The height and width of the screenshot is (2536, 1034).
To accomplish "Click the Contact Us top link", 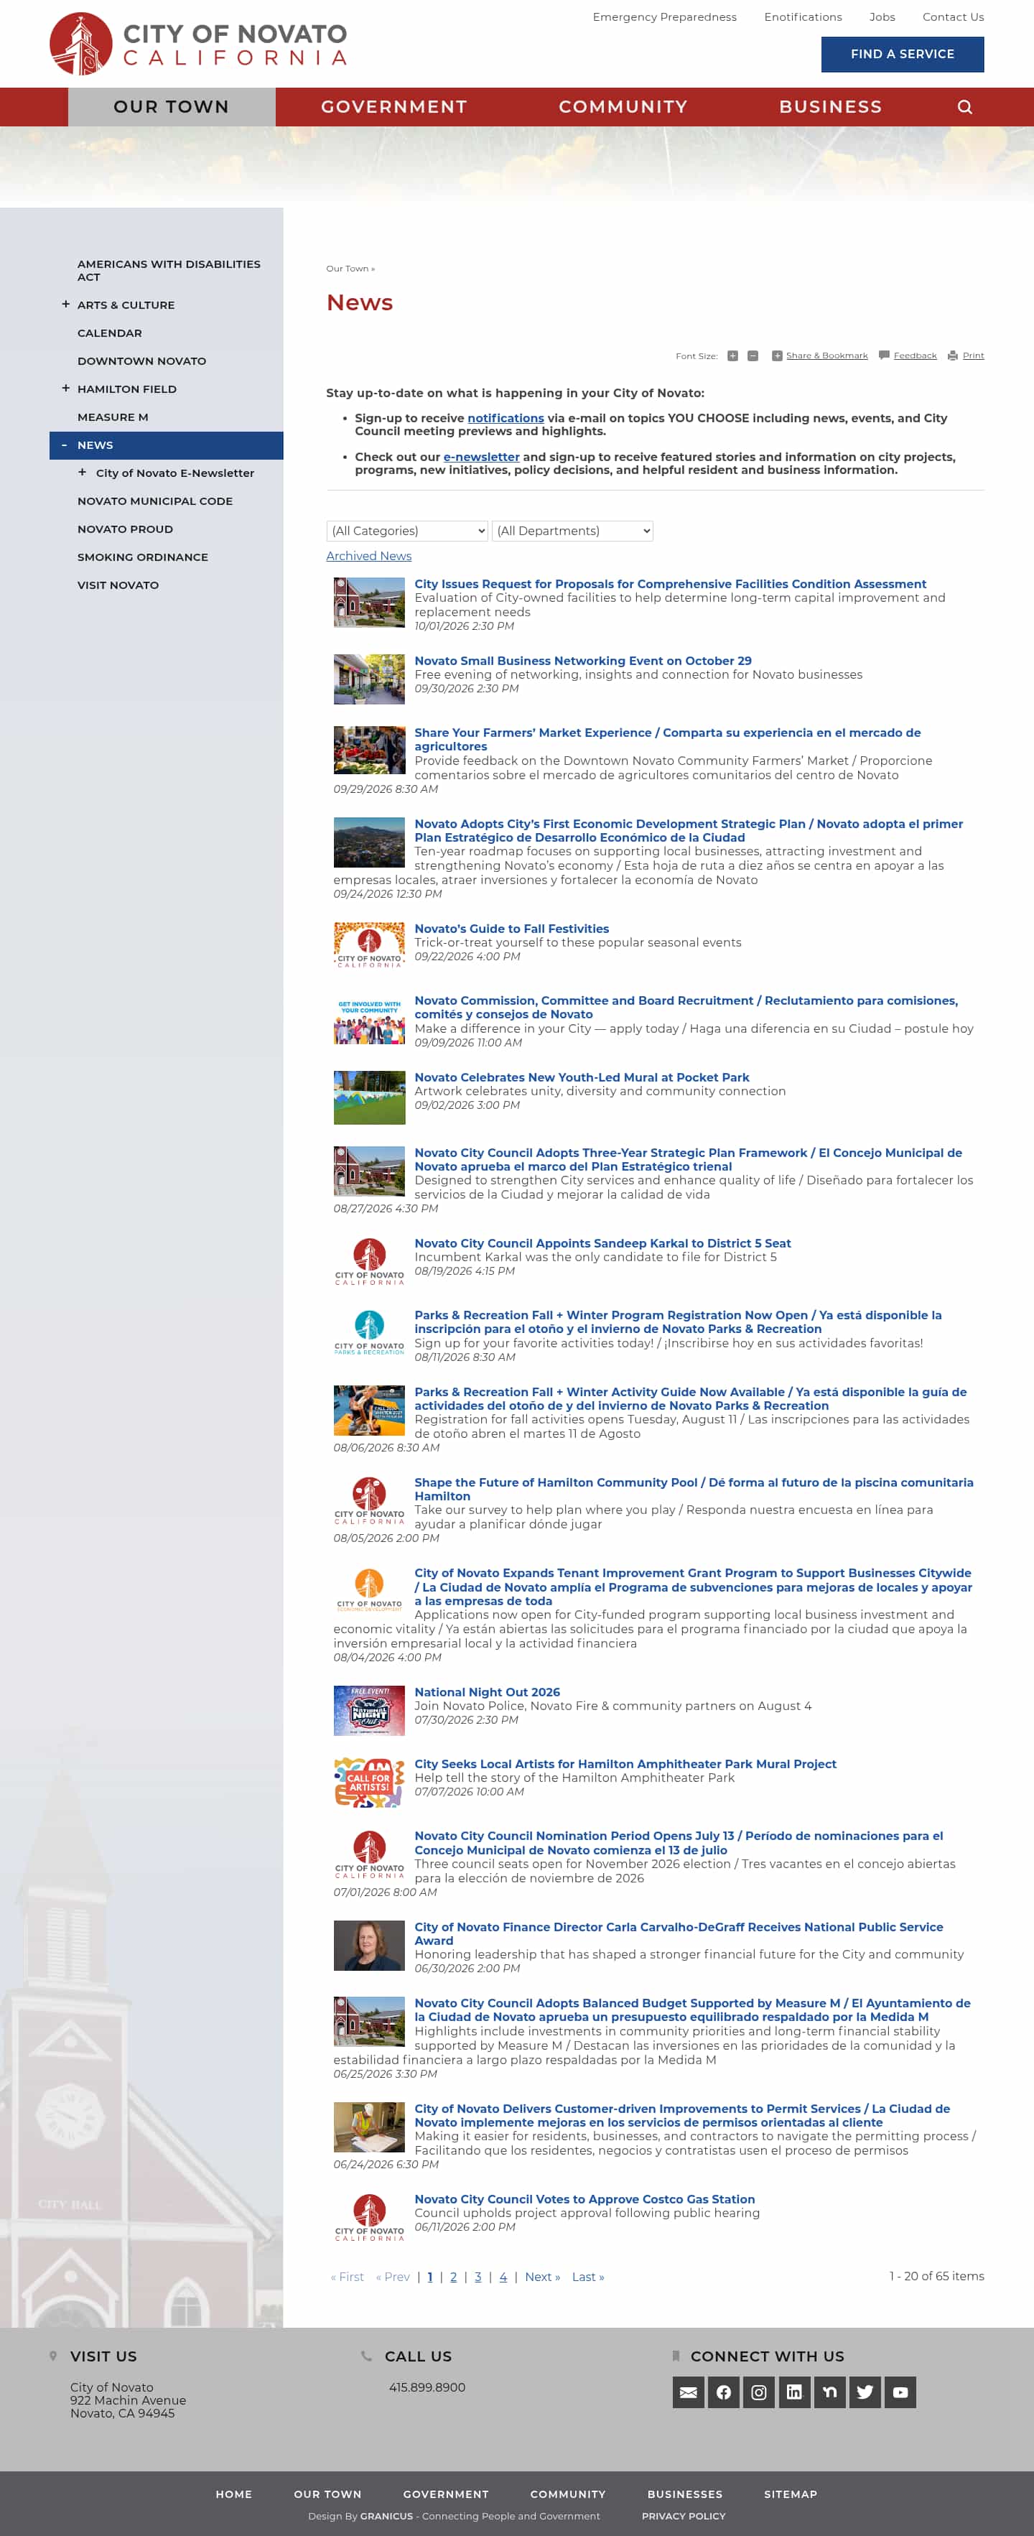I will [x=952, y=17].
